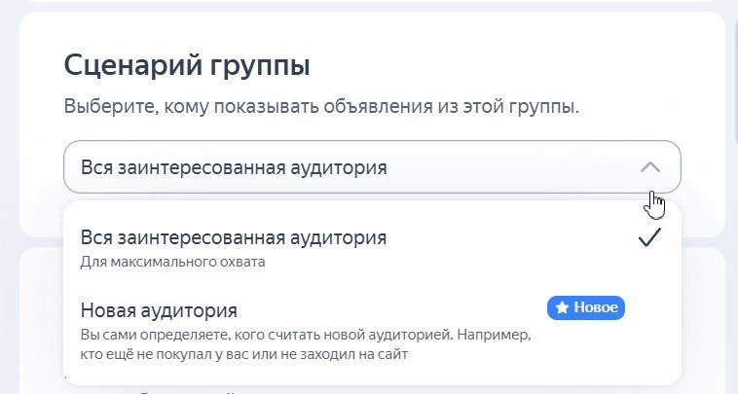
Task: Select the "Новая аудитория" option
Action: coord(159,310)
